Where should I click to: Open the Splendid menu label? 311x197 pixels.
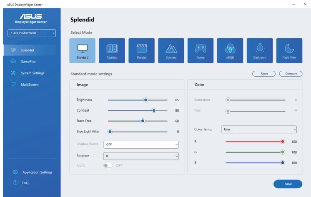27,50
